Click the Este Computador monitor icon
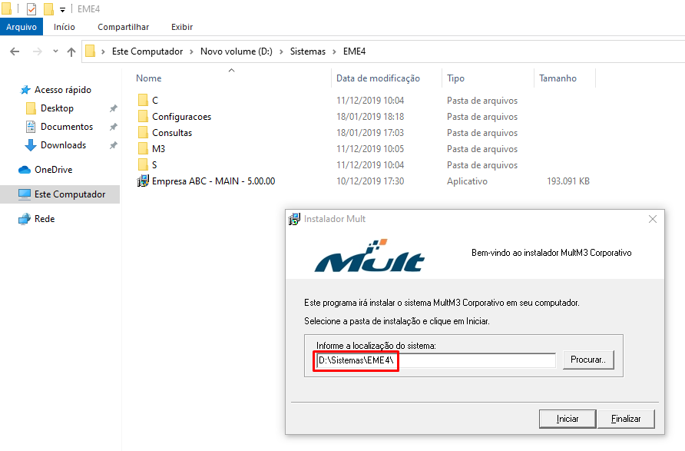The height and width of the screenshot is (451, 685). [x=25, y=194]
